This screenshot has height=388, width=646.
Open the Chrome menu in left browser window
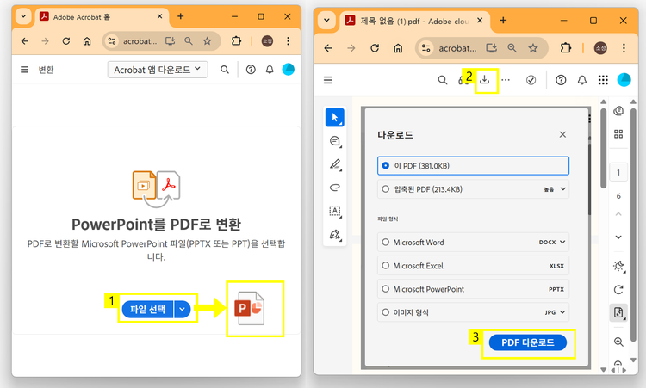288,41
